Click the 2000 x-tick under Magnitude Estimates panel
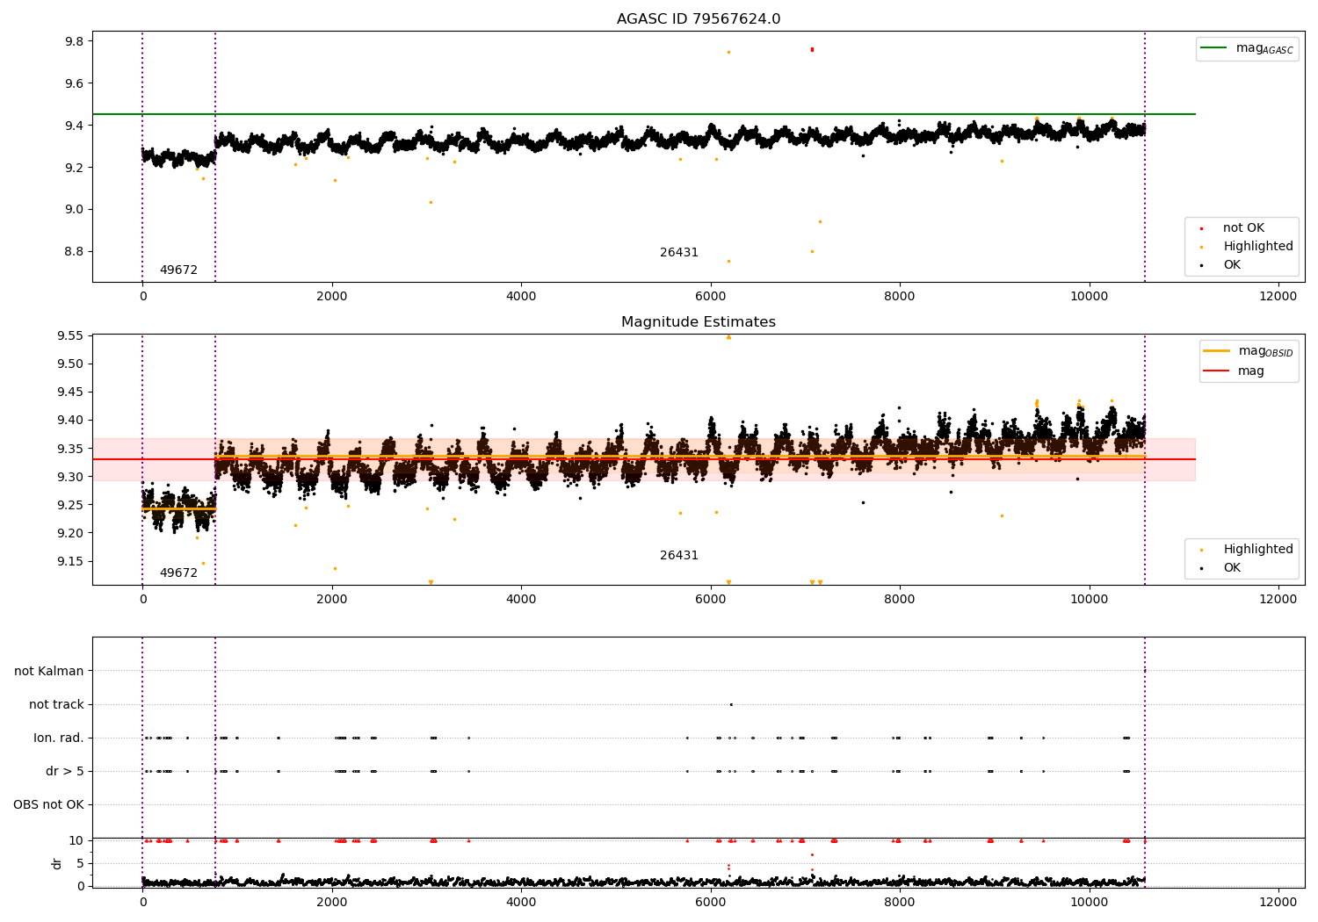This screenshot has height=922, width=1318. pyautogui.click(x=332, y=600)
